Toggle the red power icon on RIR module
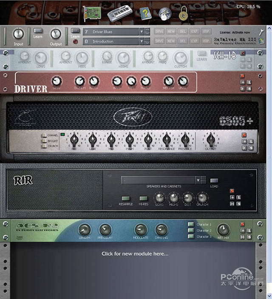 (x=232, y=191)
